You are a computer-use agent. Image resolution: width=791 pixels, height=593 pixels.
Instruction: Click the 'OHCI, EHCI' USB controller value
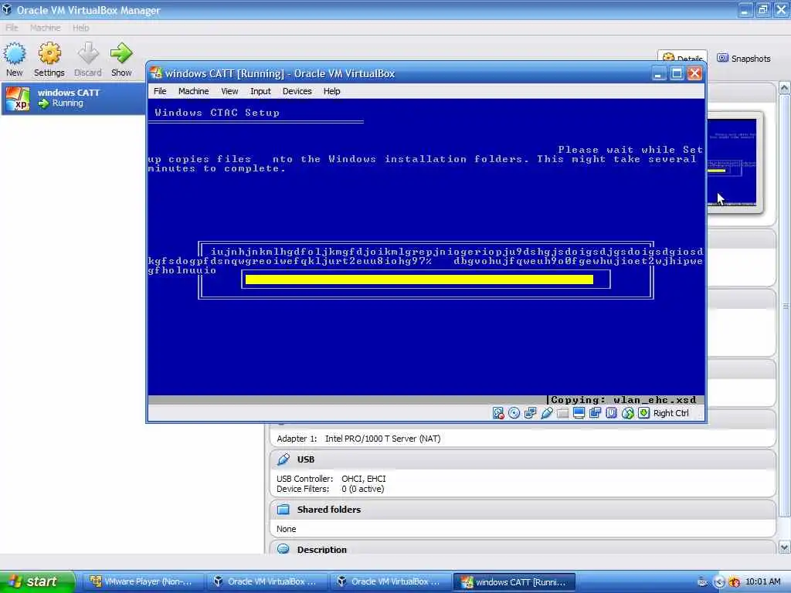[x=364, y=479]
